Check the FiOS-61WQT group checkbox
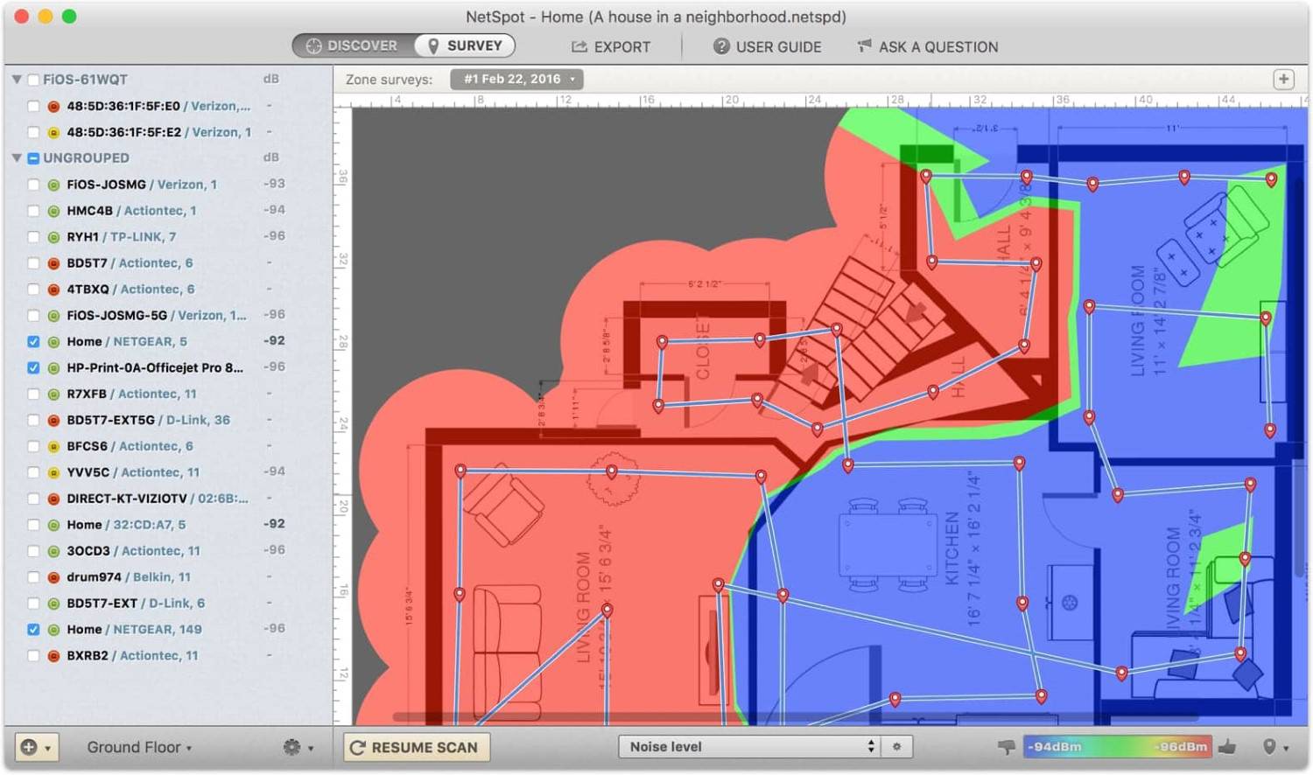1313x775 pixels. 33,80
